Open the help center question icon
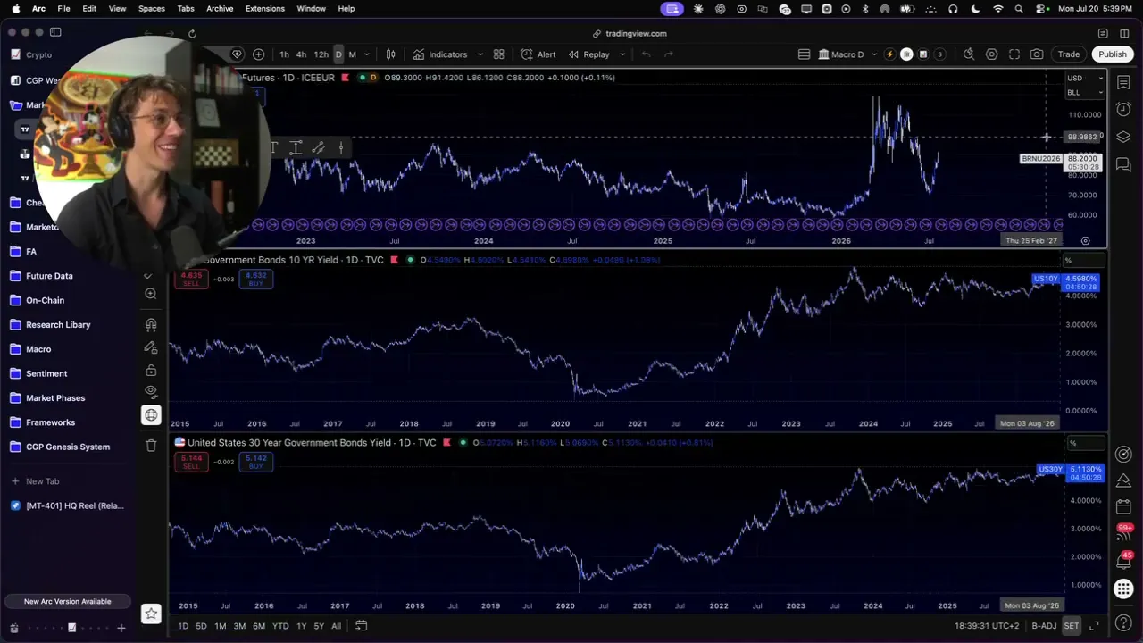The height and width of the screenshot is (643, 1143). 1123,622
